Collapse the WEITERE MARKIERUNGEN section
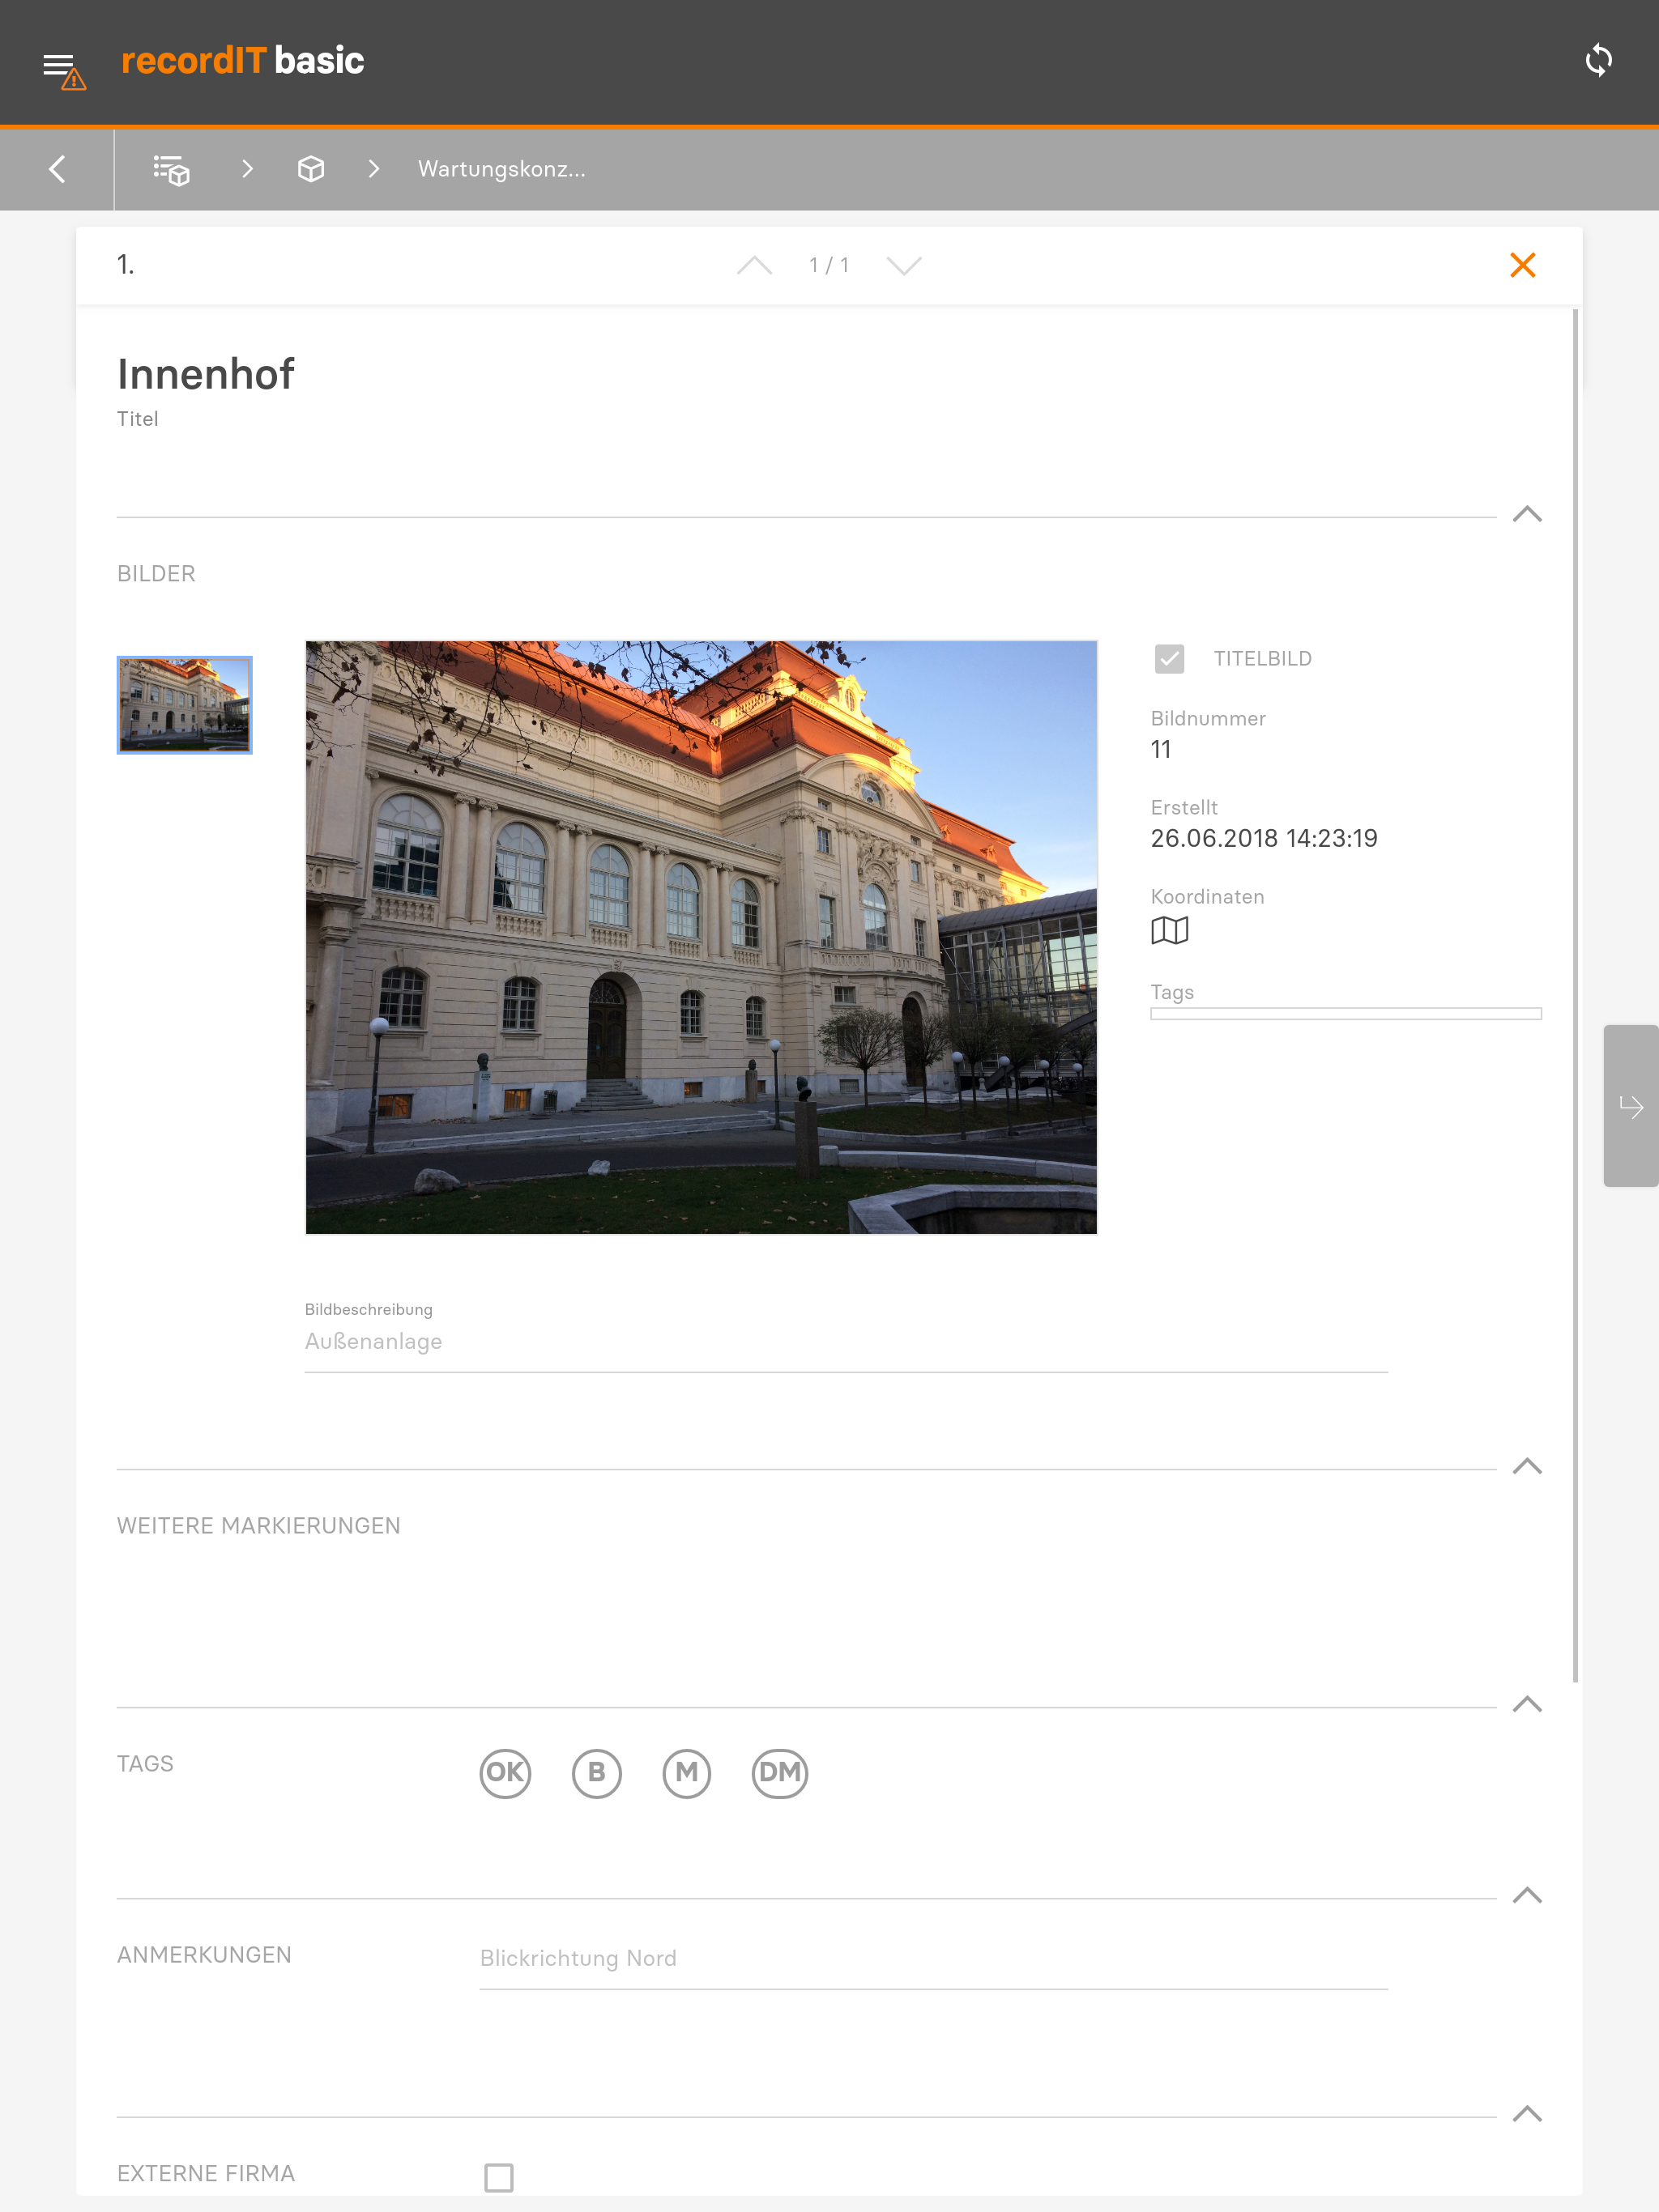 click(x=1527, y=1466)
